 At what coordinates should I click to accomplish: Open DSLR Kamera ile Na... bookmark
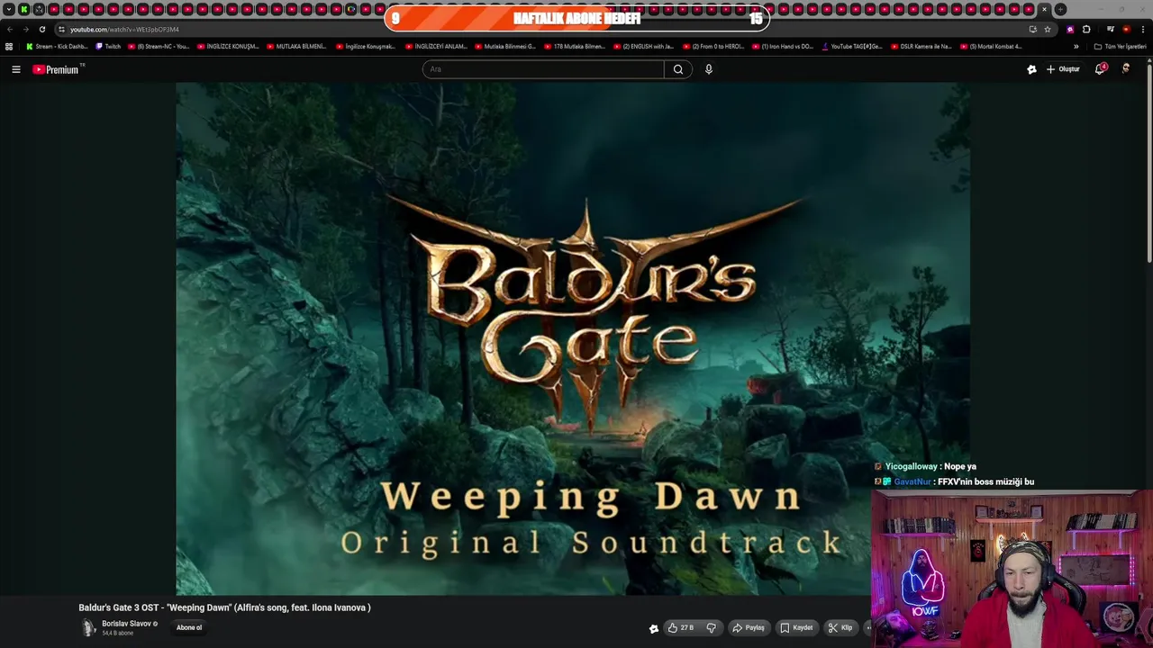921,46
